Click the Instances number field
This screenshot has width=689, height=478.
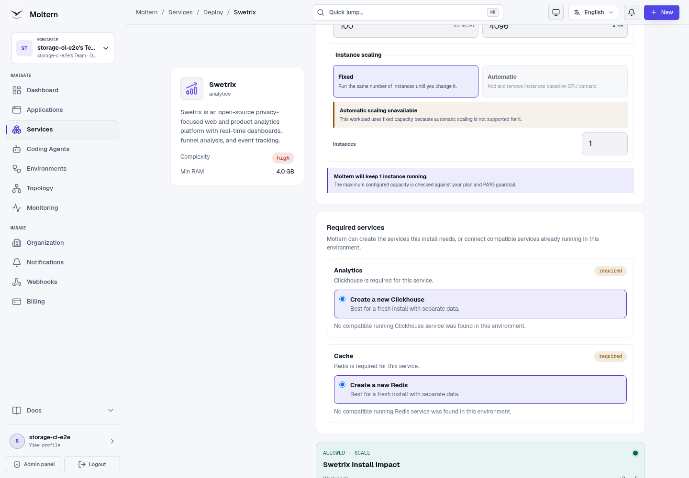tap(605, 144)
